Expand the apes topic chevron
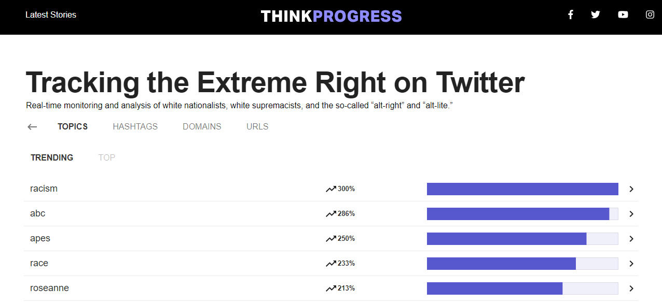The height and width of the screenshot is (304, 662). 631,239
